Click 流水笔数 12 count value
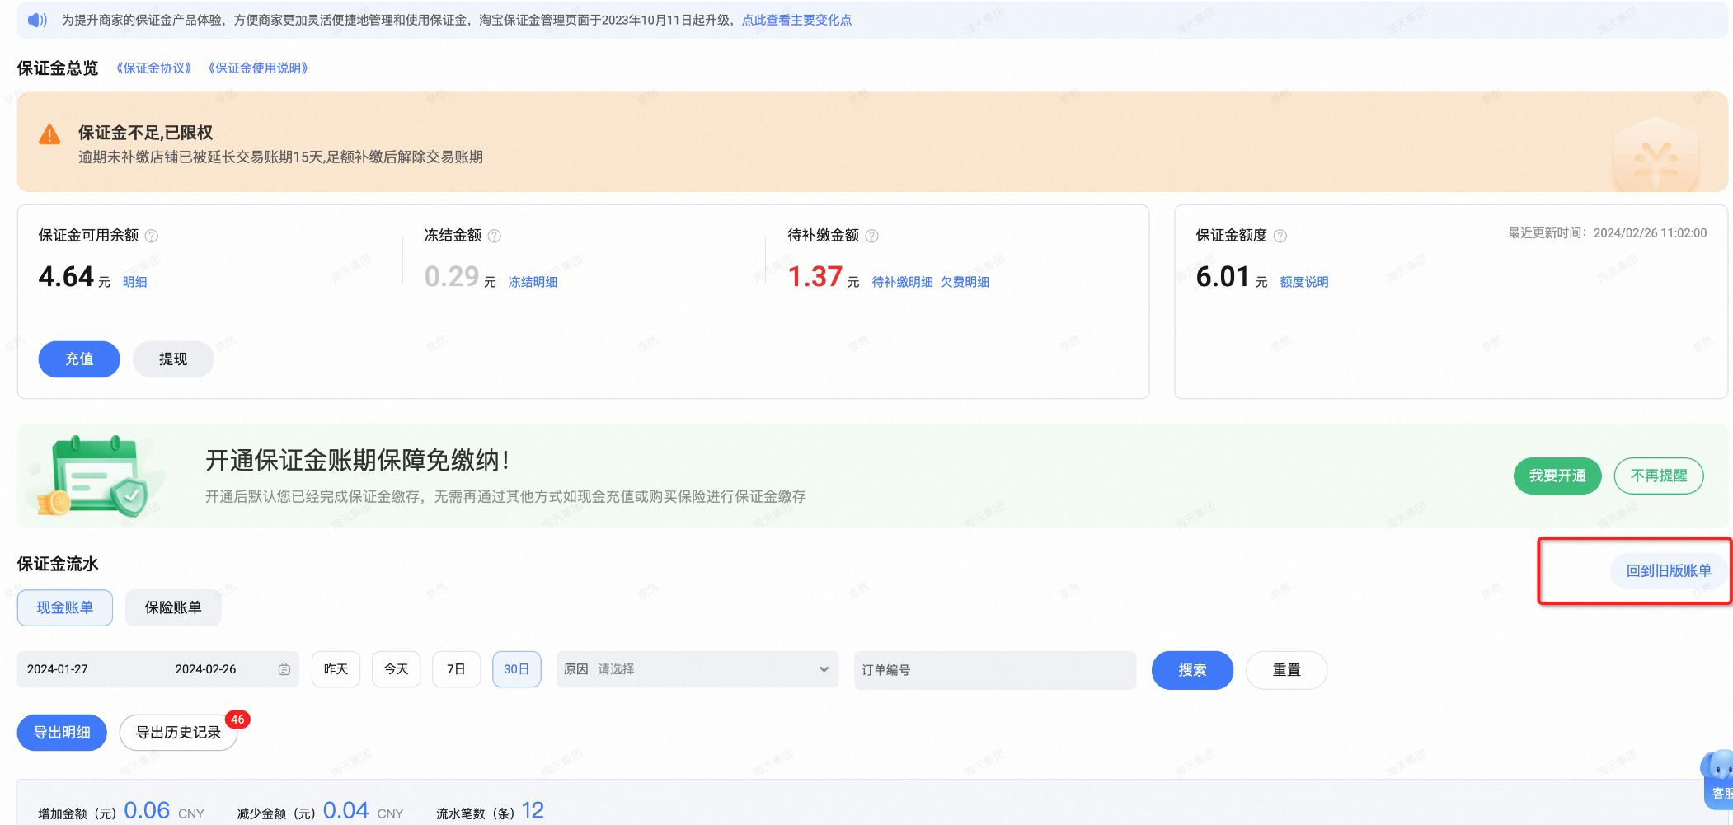 533,811
